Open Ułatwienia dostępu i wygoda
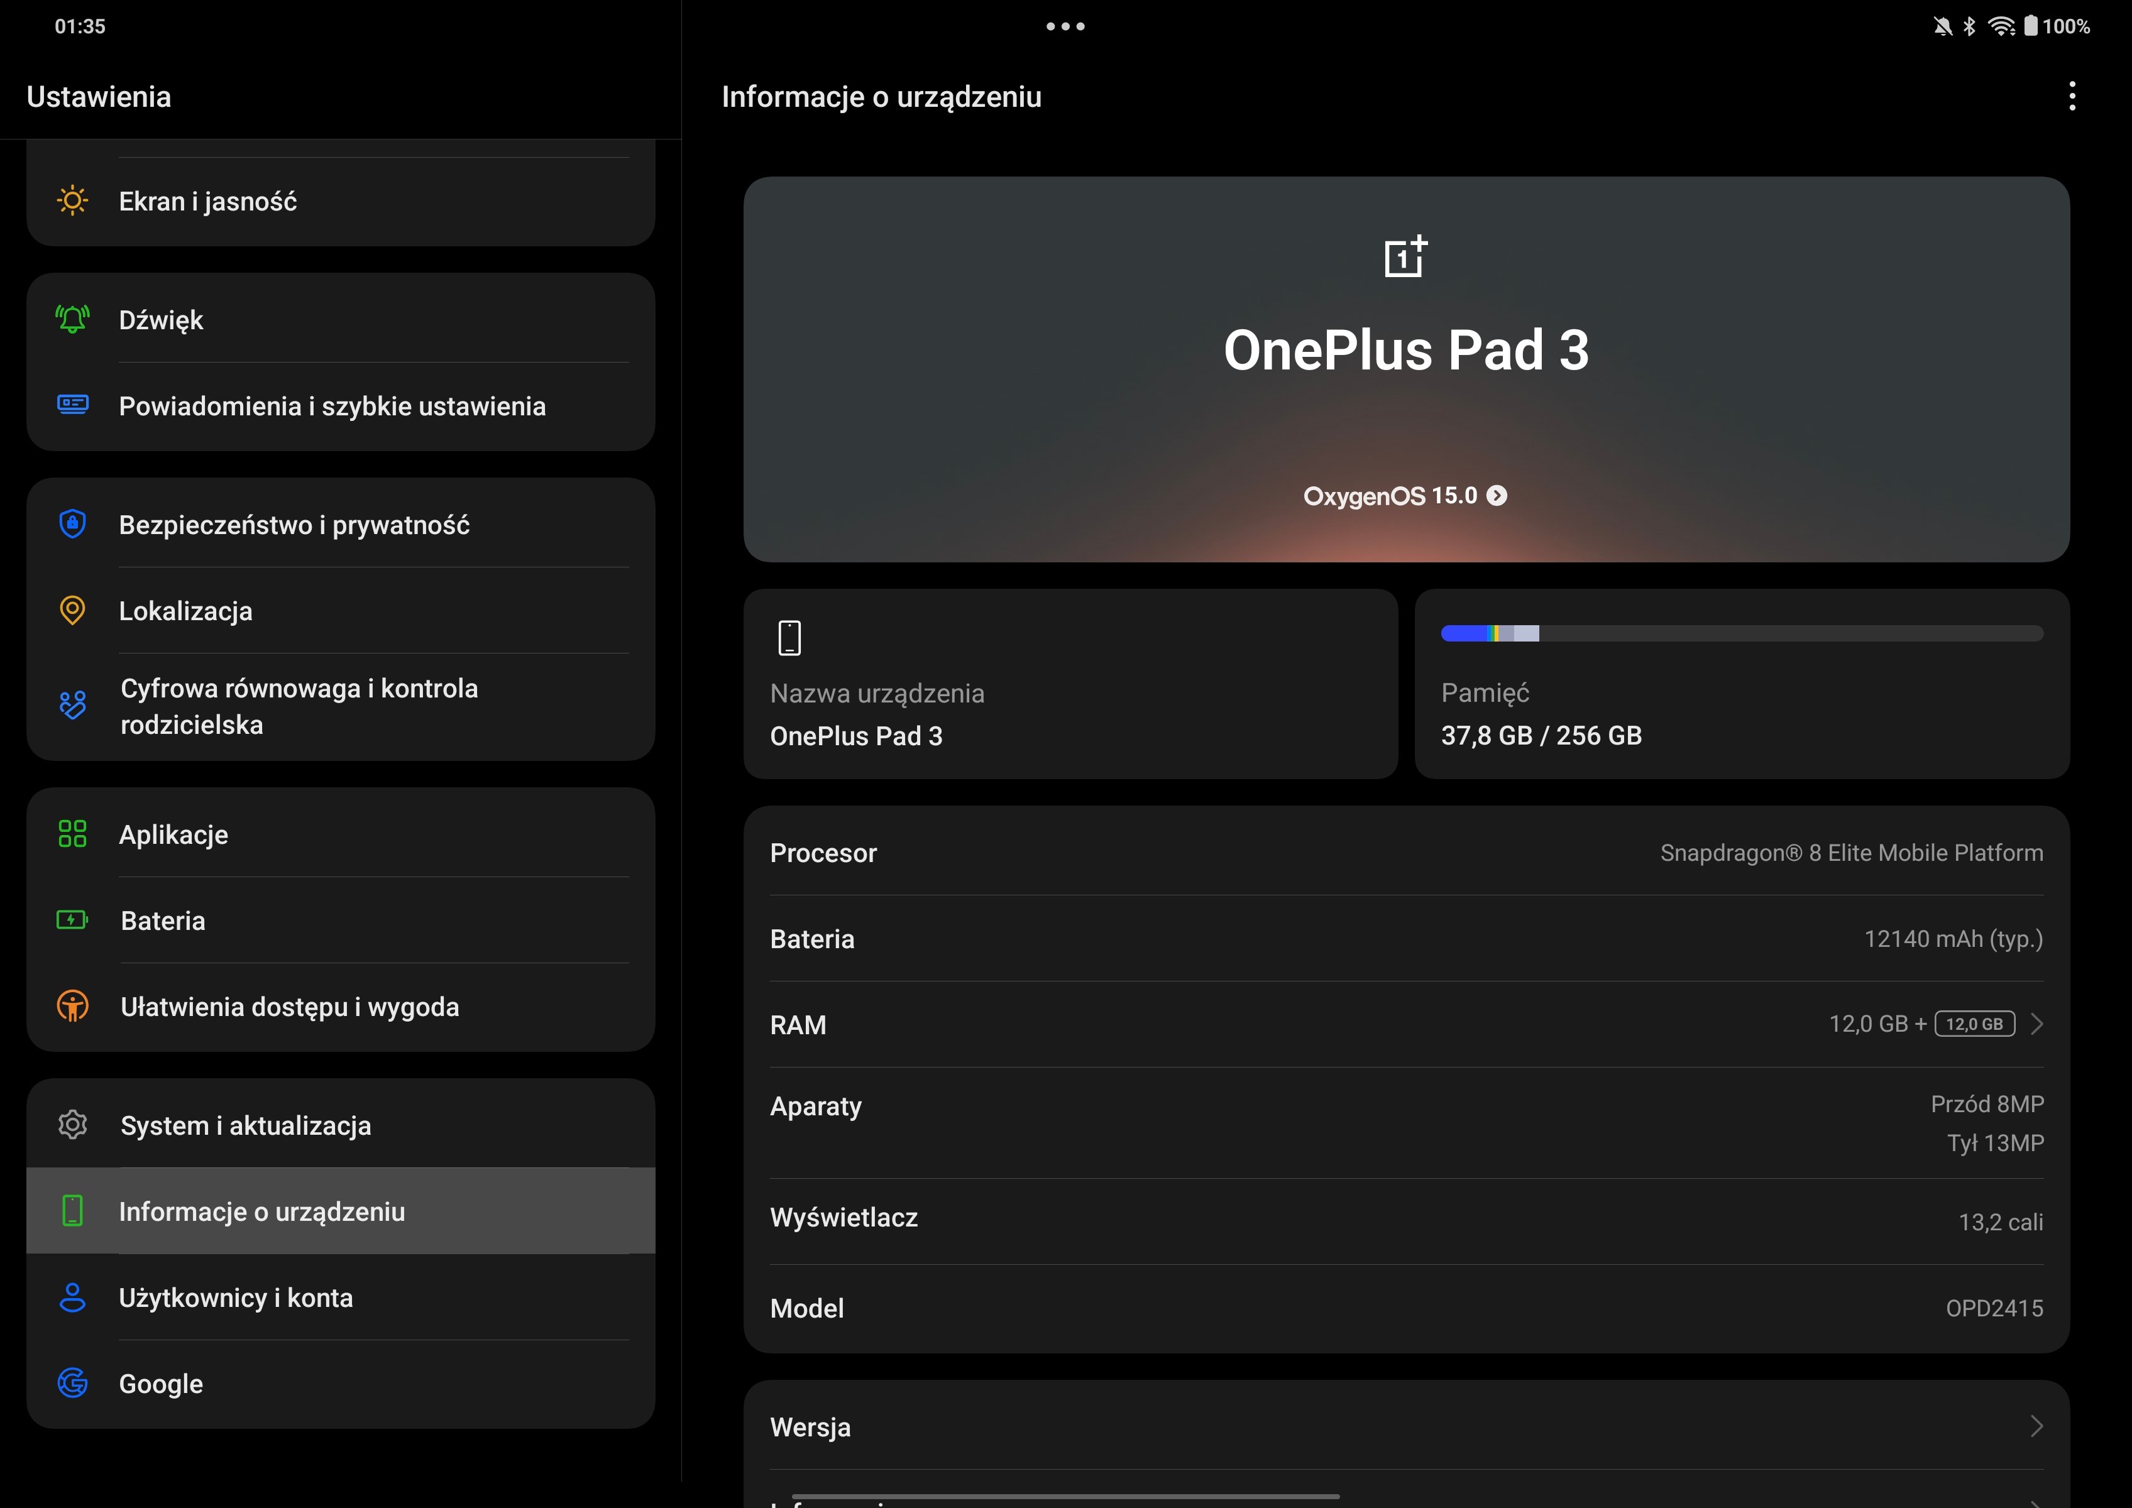Screen dimensions: 2132x1508 pyautogui.click(x=341, y=1007)
